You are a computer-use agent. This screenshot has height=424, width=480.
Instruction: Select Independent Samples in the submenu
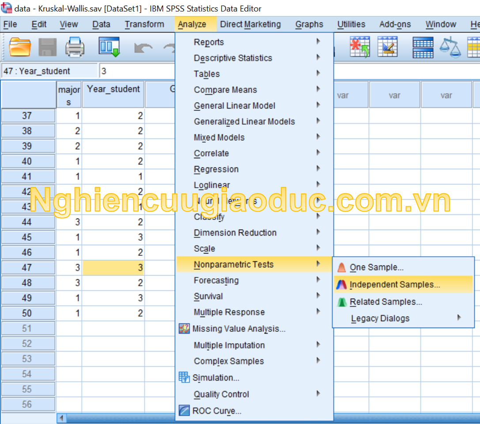(394, 285)
